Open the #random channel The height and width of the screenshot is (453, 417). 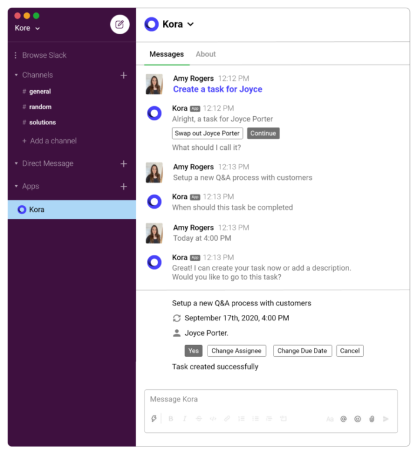40,107
